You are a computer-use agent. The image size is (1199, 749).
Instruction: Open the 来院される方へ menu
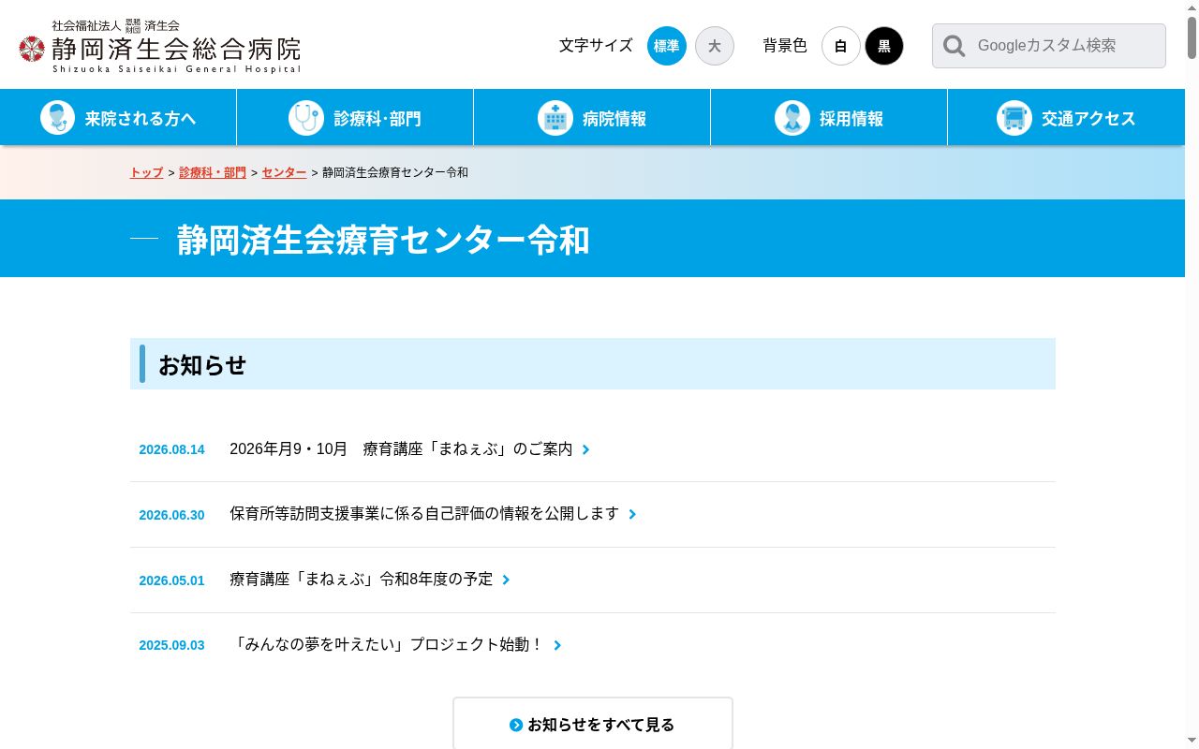pos(118,118)
